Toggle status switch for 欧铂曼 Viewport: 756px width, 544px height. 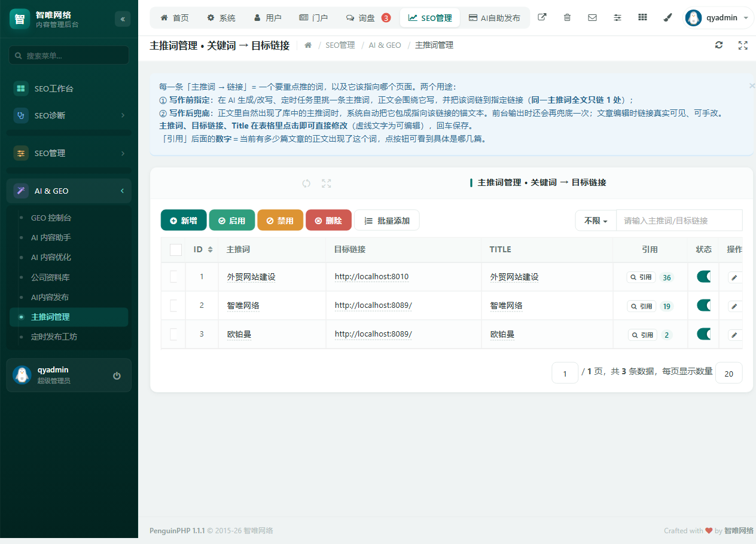click(x=704, y=334)
